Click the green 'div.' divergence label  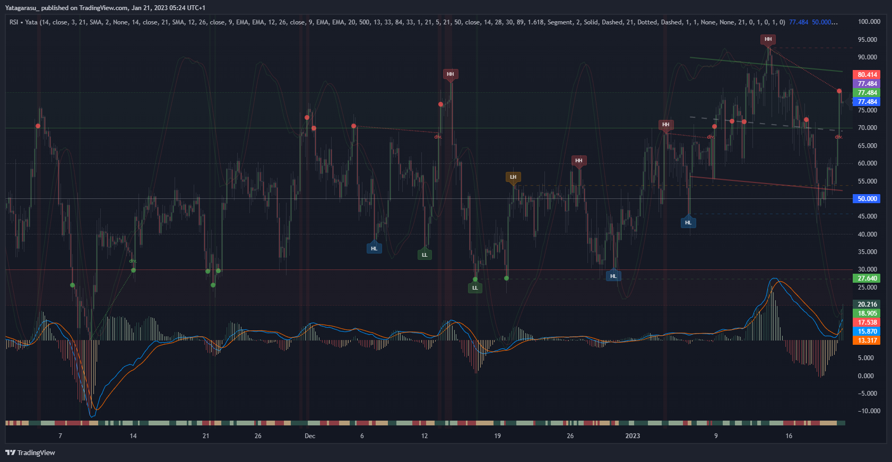tap(133, 261)
